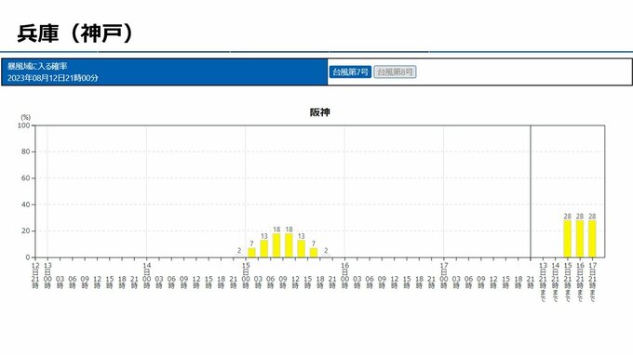Select the first yellow bar labeled 18
Image resolution: width=633 pixels, height=355 pixels.
coord(276,245)
